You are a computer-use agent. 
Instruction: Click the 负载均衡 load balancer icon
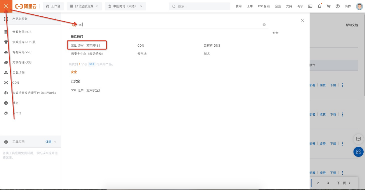6,73
